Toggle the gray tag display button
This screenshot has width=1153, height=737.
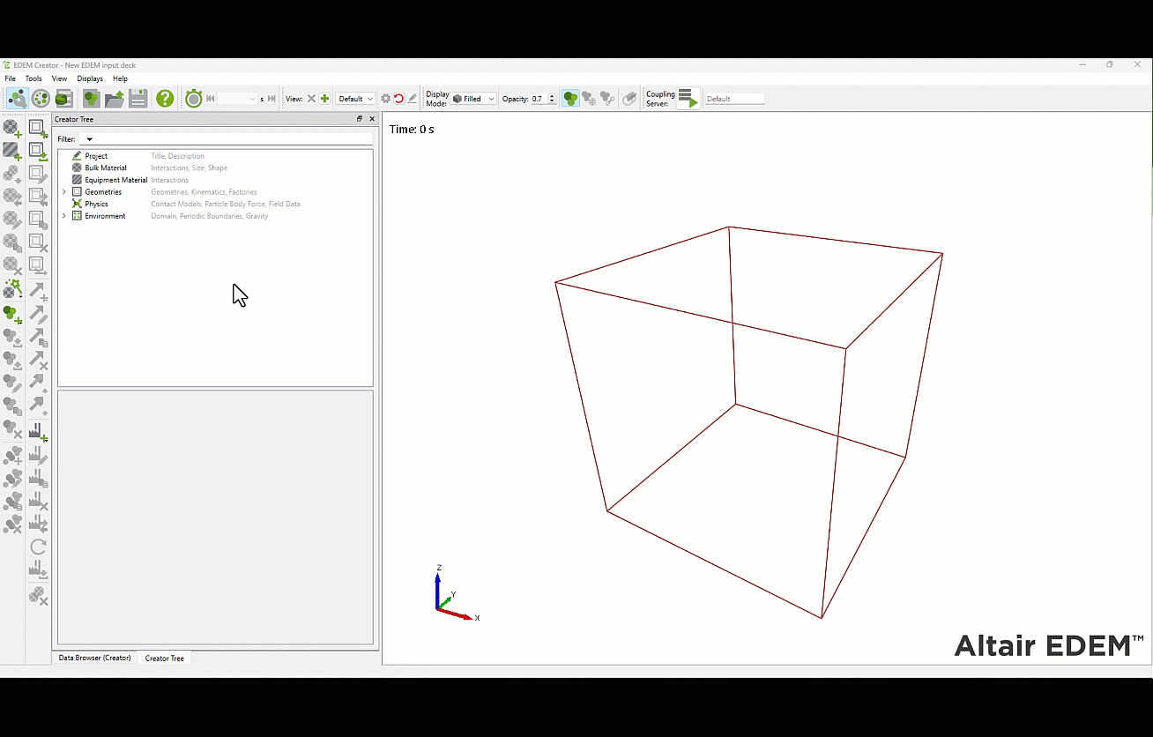point(629,99)
